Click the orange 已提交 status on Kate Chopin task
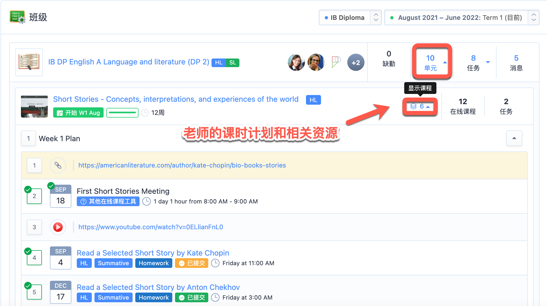 192,263
